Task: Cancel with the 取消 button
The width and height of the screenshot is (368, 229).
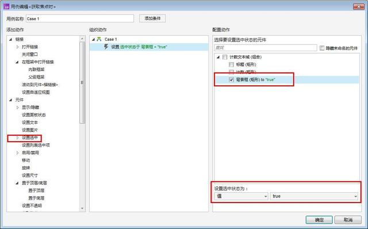Action: click(x=348, y=220)
